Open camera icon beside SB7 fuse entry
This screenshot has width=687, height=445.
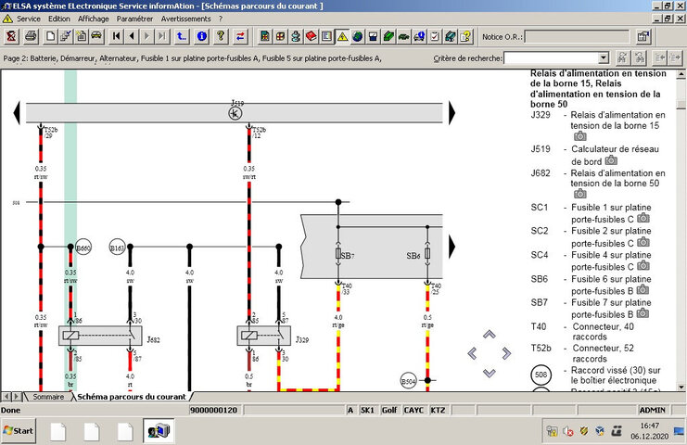coord(642,313)
